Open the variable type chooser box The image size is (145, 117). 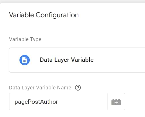pyautogui.click(x=77, y=60)
